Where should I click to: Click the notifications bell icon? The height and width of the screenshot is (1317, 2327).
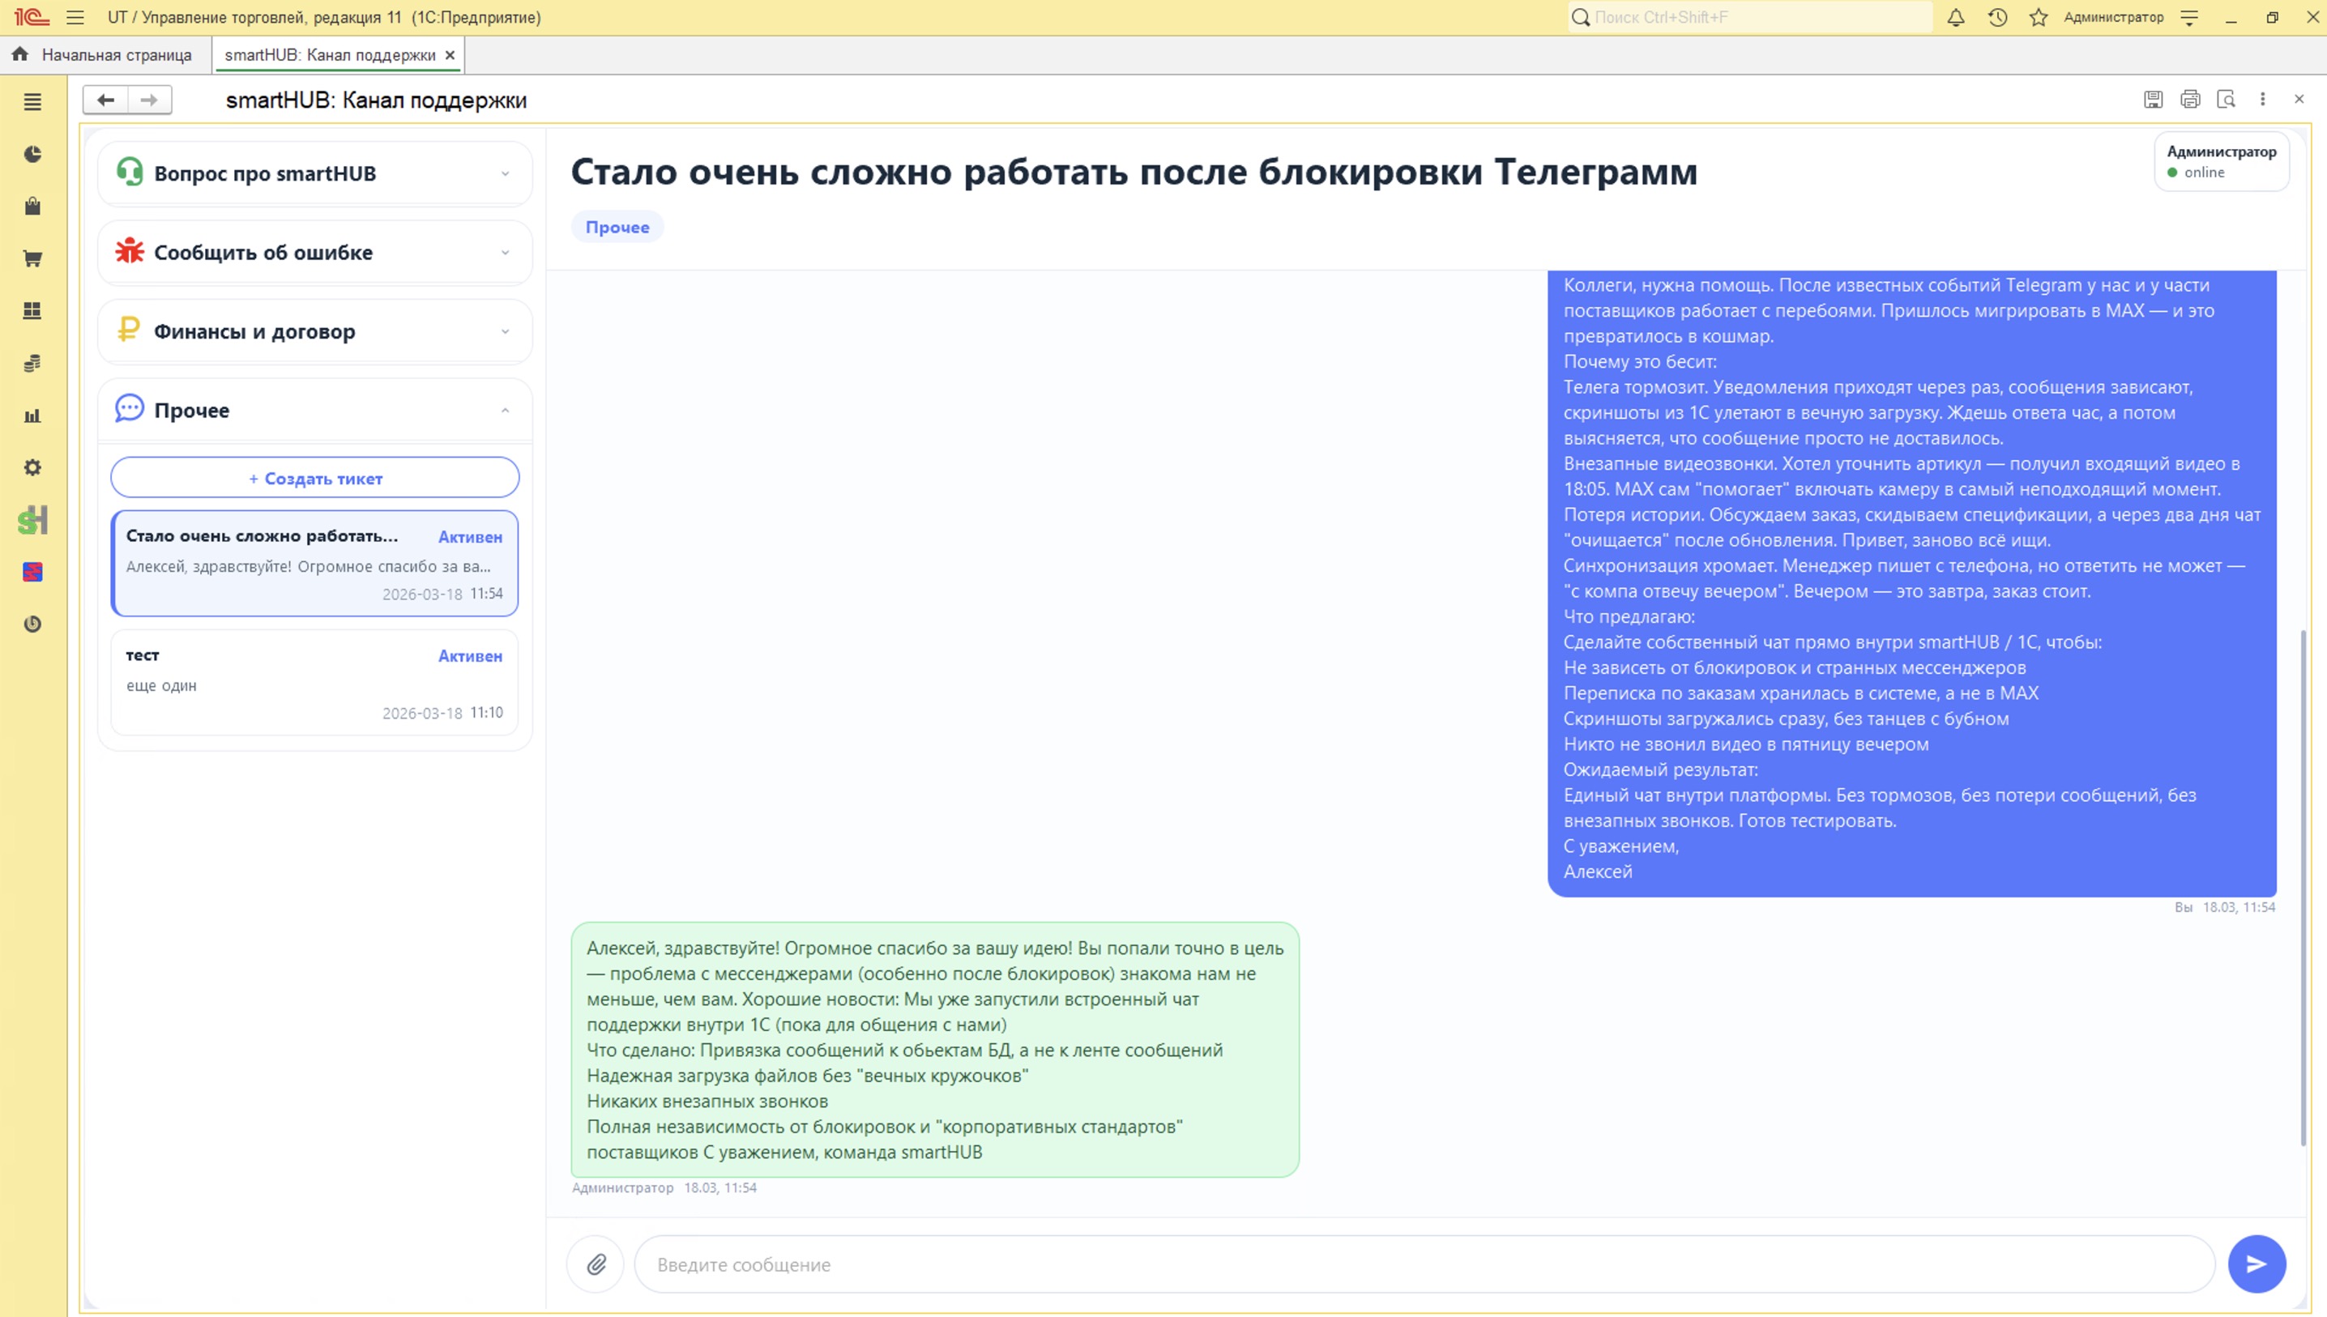[x=1956, y=17]
